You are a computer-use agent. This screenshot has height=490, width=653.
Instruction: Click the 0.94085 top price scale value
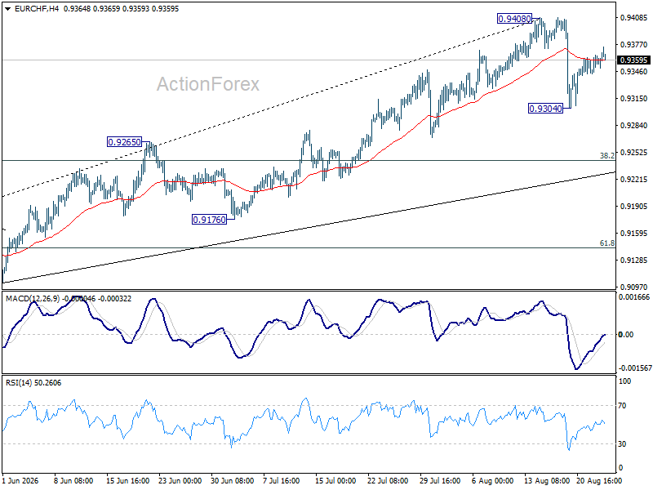(633, 18)
